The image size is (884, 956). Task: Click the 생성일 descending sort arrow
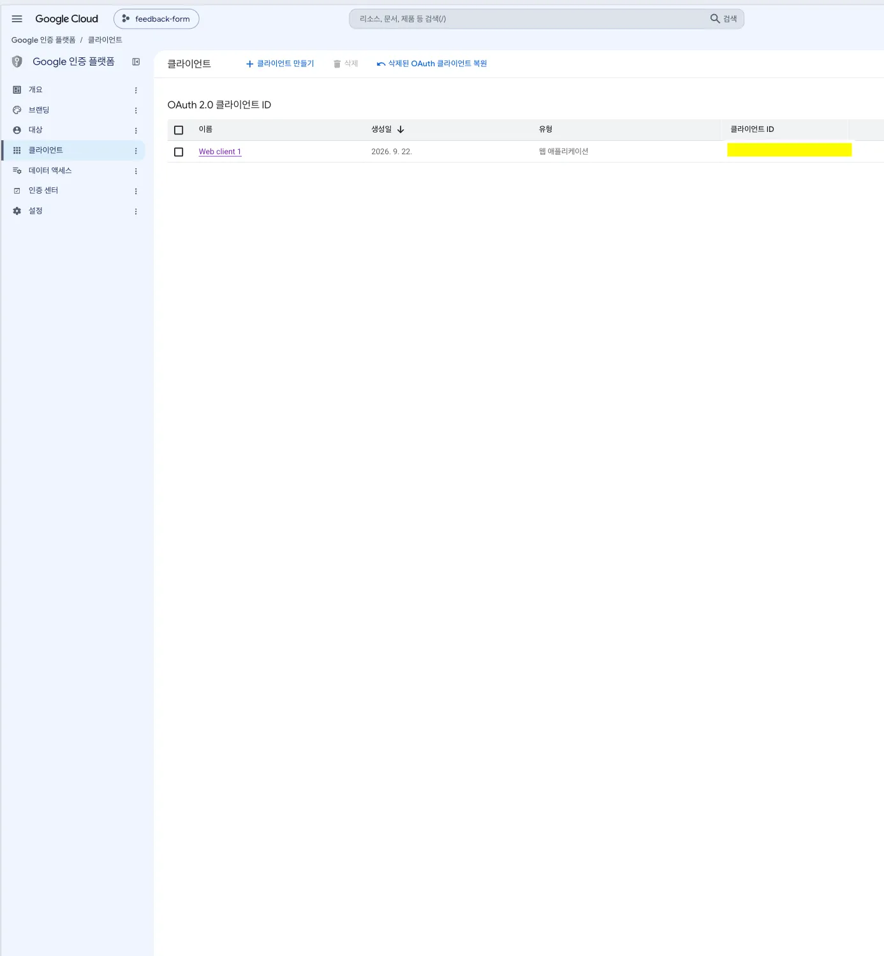401,129
